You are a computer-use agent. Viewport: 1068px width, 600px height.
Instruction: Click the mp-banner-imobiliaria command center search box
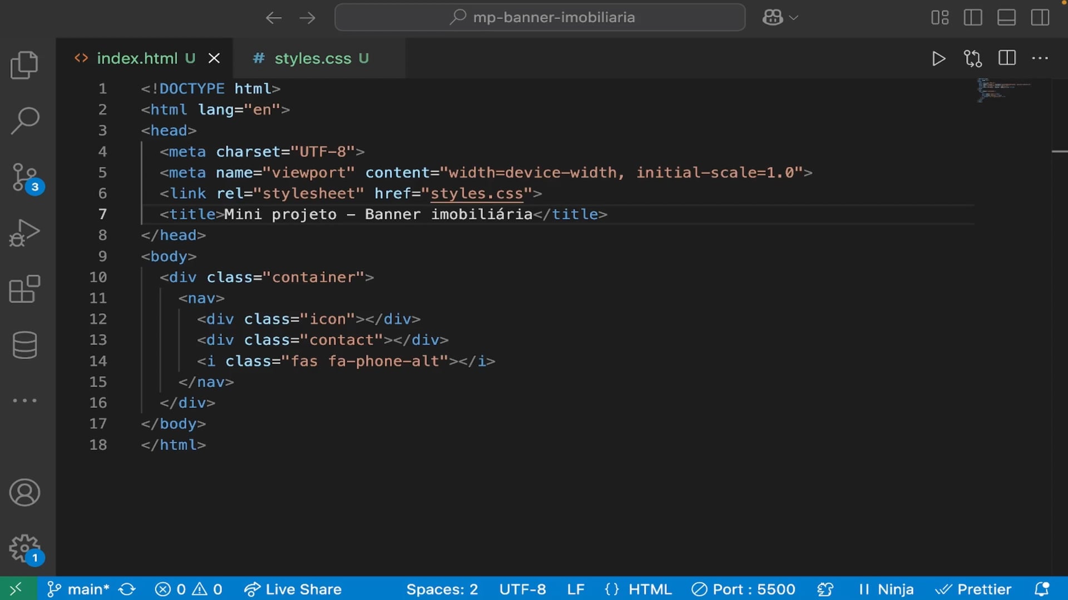540,17
